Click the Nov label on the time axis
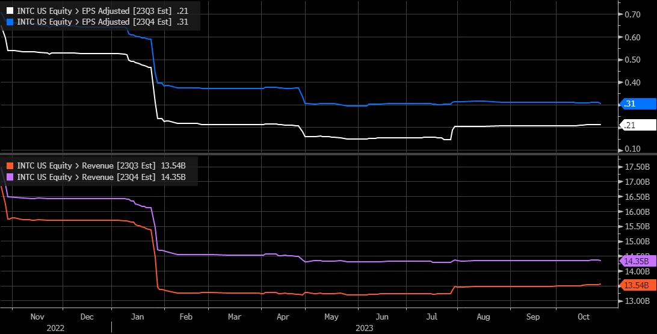The height and width of the screenshot is (334, 657). pos(37,317)
